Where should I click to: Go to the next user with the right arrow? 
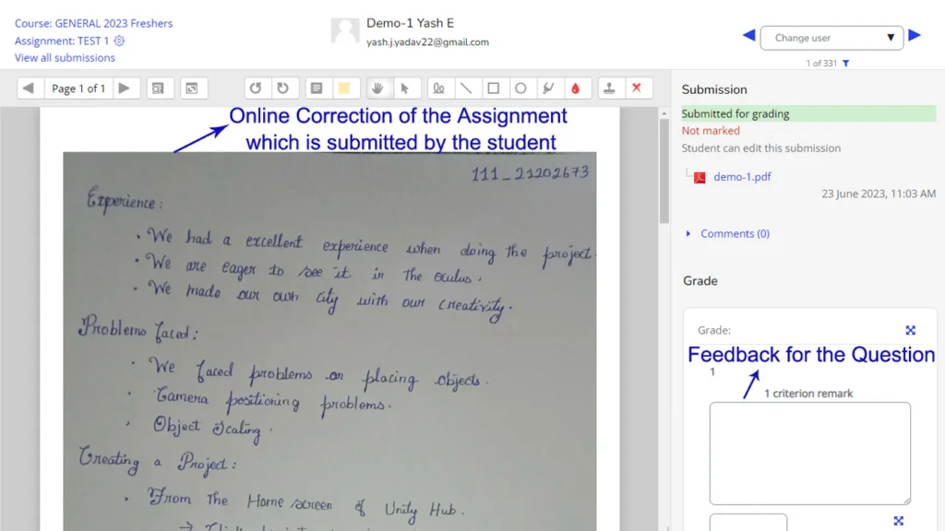915,36
